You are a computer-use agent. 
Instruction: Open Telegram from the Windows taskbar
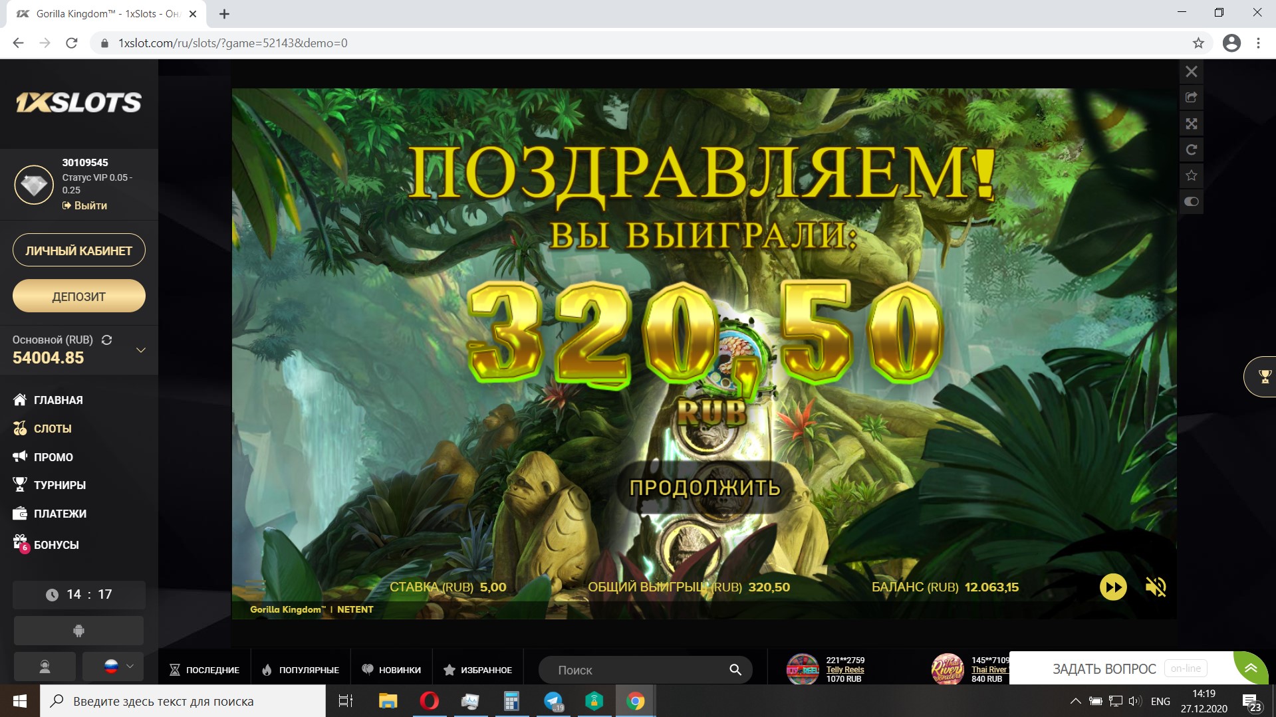tap(553, 701)
